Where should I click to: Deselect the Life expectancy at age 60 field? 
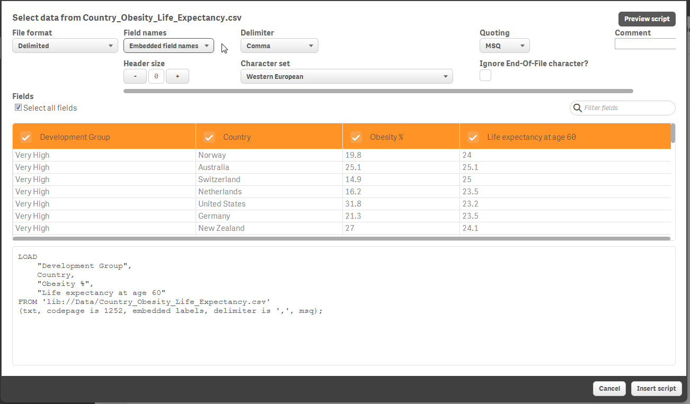(x=473, y=137)
